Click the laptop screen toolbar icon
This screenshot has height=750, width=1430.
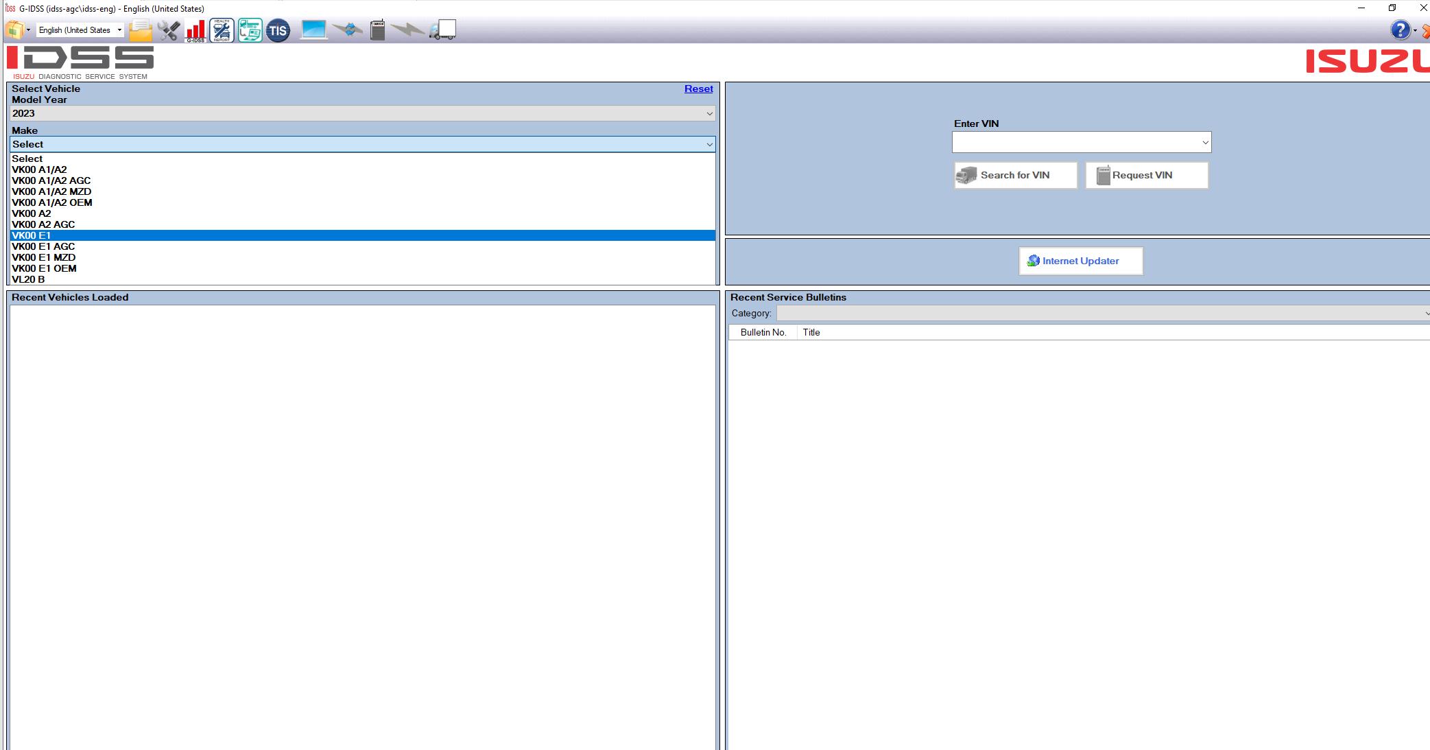pos(313,30)
